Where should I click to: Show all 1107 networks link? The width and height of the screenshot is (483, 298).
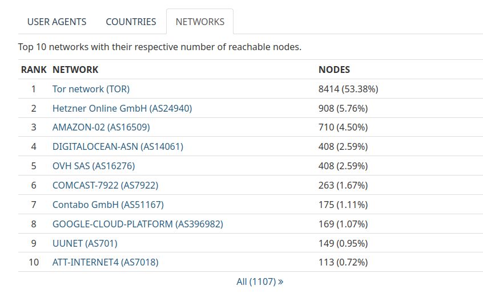tap(256, 281)
